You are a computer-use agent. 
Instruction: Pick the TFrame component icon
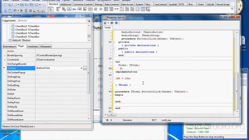pyautogui.click(x=143, y=9)
